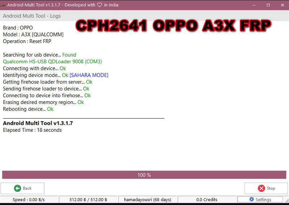
Task: Select the '512.00 B / 512.00 B' status entry
Action: [x=88, y=200]
